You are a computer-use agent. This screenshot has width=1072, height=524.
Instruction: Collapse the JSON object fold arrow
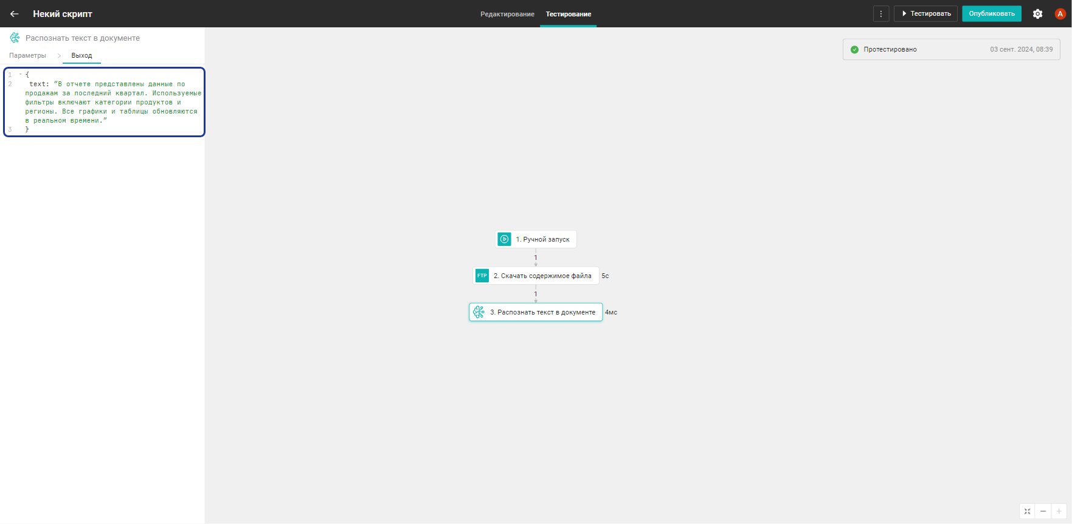[20, 75]
